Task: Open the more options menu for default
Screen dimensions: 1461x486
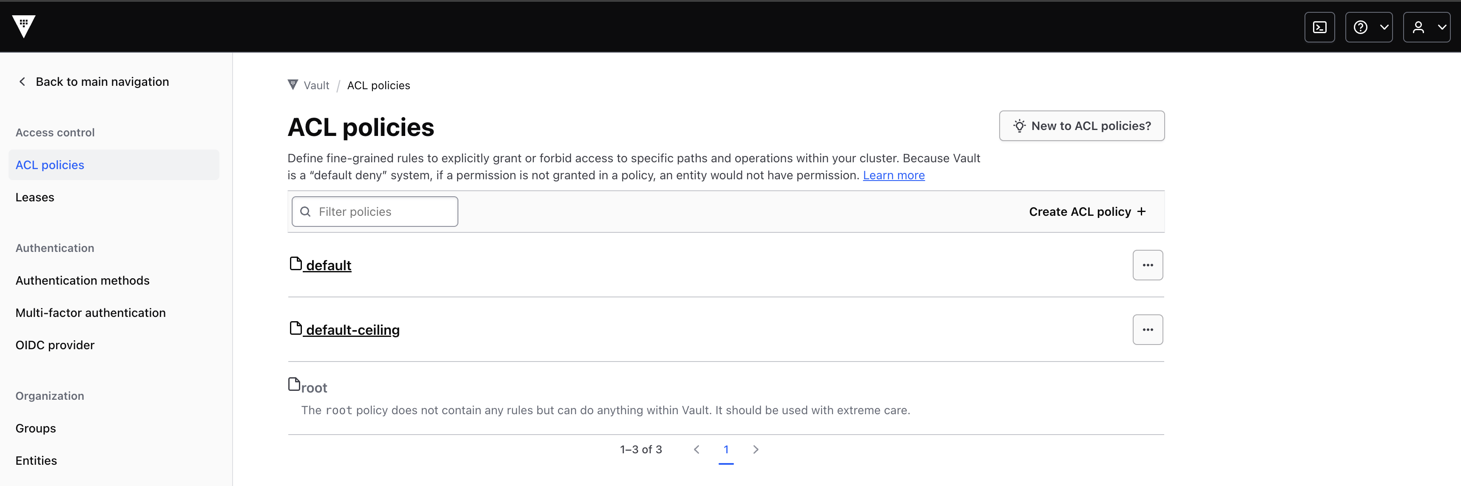Action: click(x=1148, y=265)
